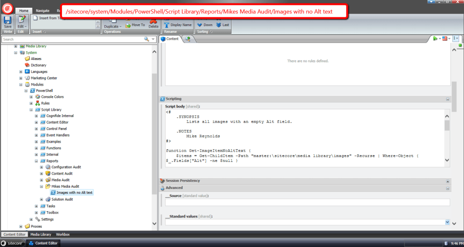
Task: Click the Content Audit icon
Action: [48, 174]
